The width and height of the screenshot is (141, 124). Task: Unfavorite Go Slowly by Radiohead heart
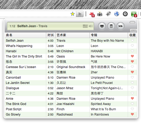tap(132, 114)
